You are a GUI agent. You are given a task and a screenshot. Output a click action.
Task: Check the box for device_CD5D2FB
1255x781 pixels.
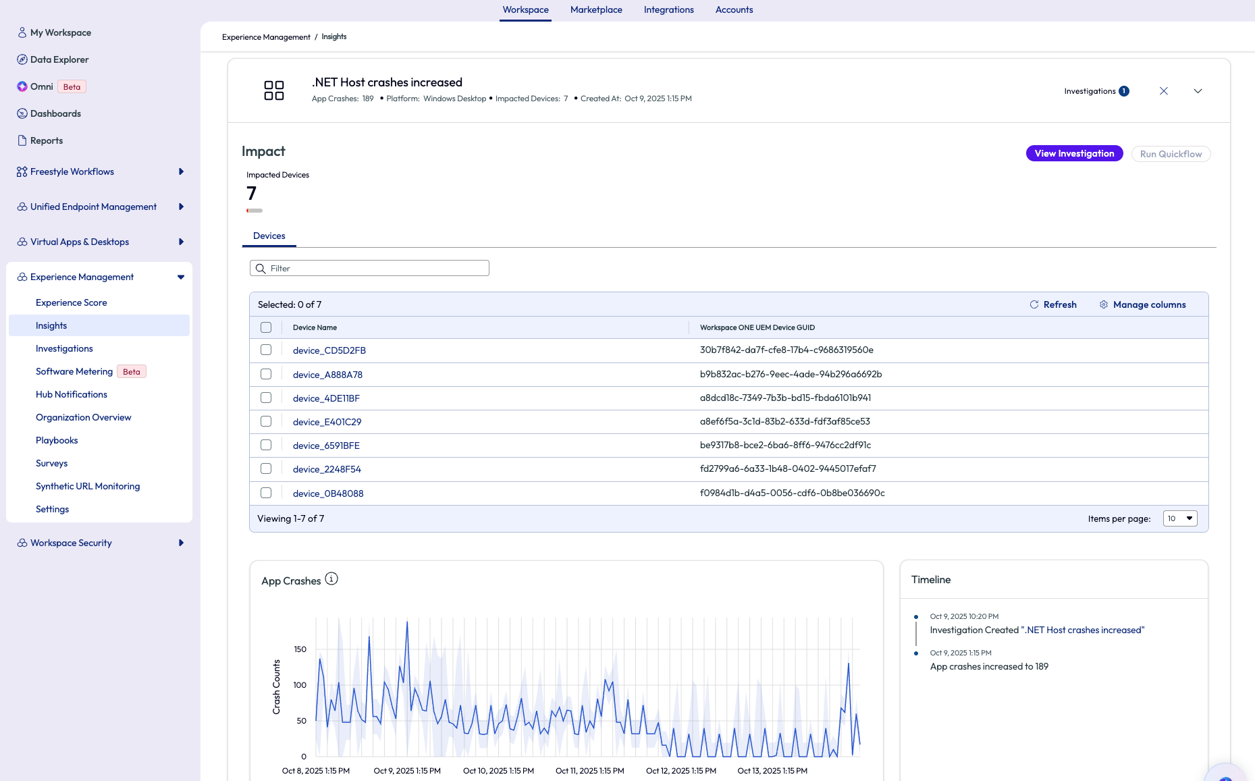point(266,350)
